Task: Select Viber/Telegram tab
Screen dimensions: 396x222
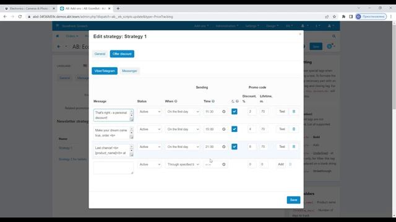Action: point(105,71)
